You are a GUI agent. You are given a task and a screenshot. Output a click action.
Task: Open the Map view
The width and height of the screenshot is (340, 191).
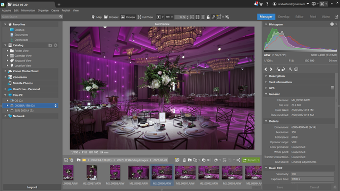point(97,17)
